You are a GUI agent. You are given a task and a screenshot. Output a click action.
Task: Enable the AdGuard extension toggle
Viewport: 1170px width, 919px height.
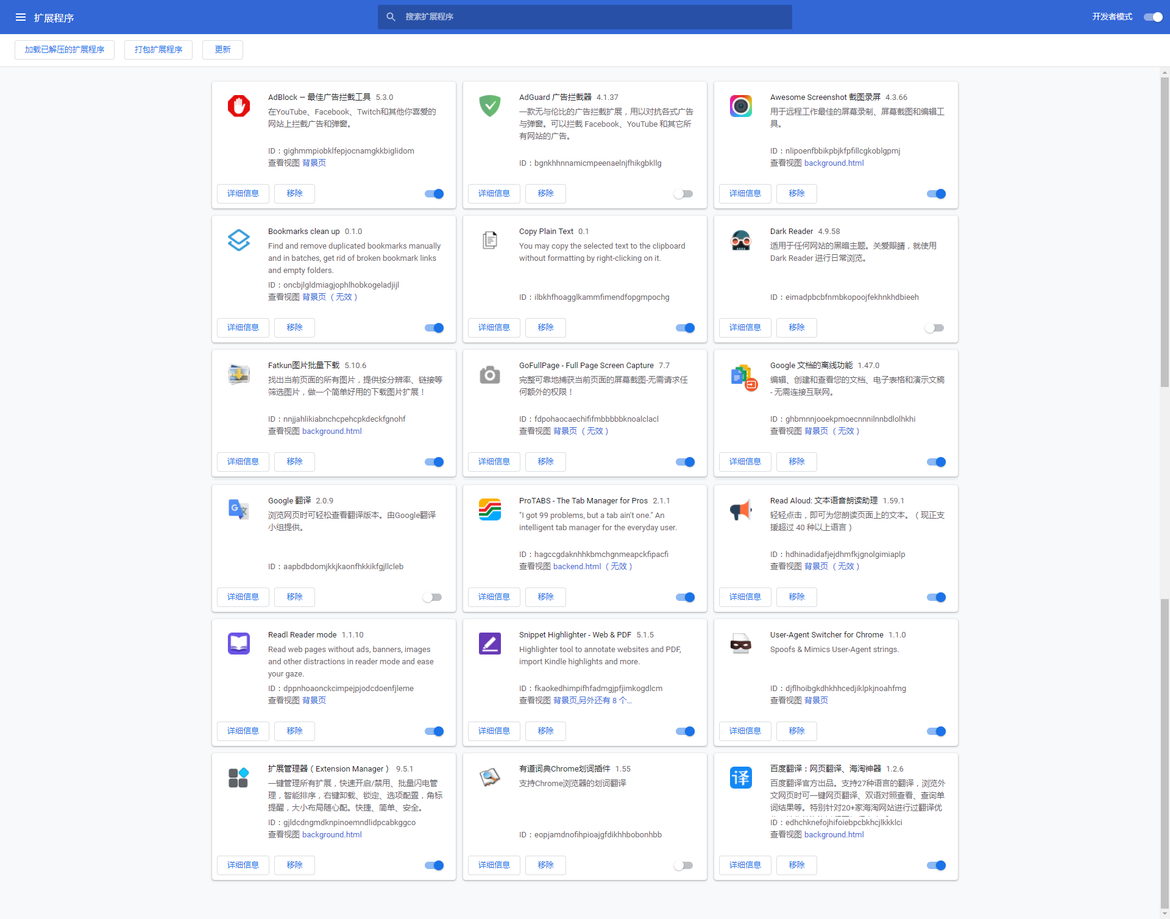point(684,194)
